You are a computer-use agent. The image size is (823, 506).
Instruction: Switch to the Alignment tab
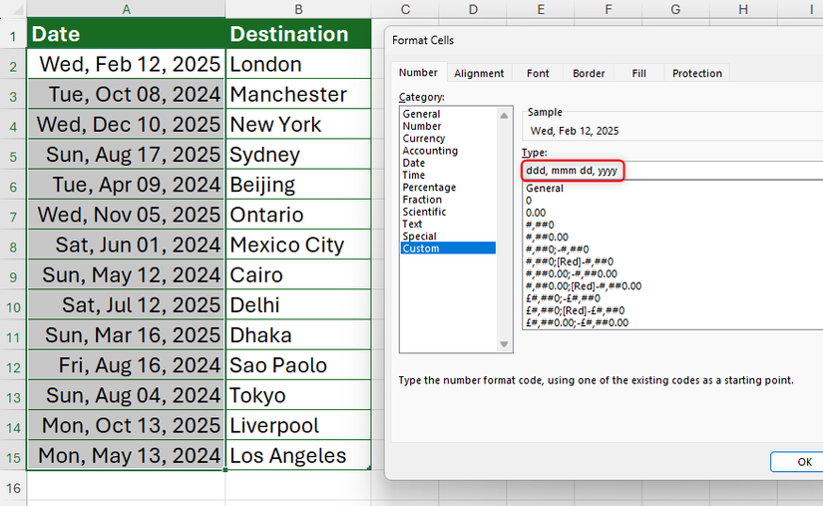tap(479, 73)
